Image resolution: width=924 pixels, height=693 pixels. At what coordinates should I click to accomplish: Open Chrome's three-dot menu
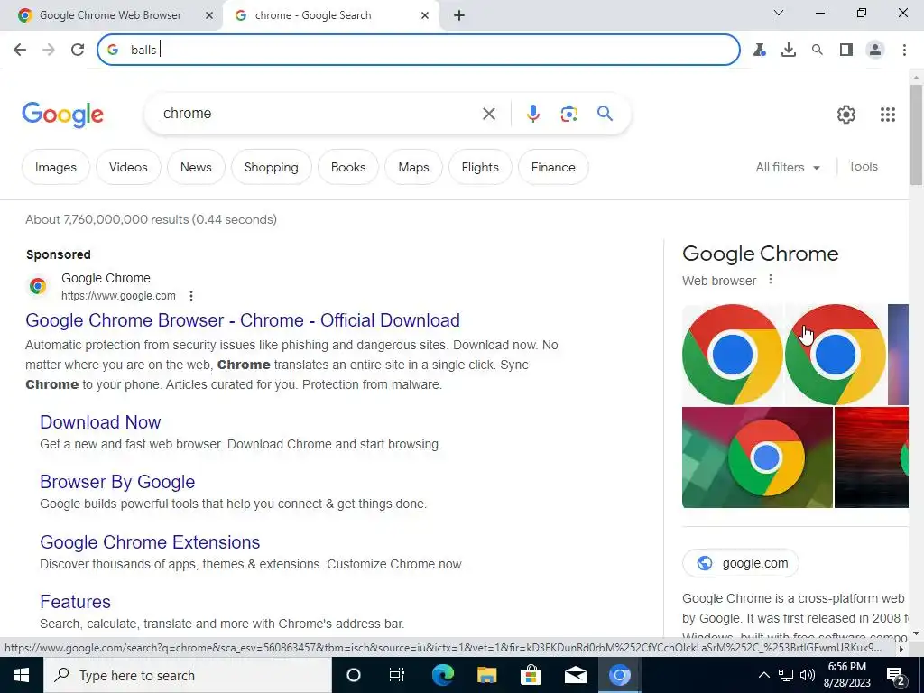904,51
